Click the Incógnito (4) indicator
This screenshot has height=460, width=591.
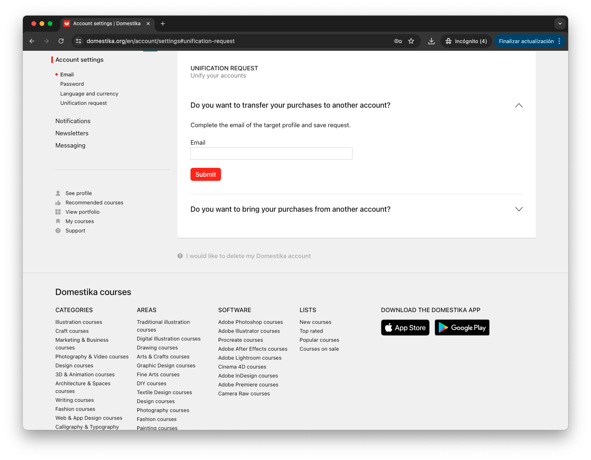(x=466, y=41)
